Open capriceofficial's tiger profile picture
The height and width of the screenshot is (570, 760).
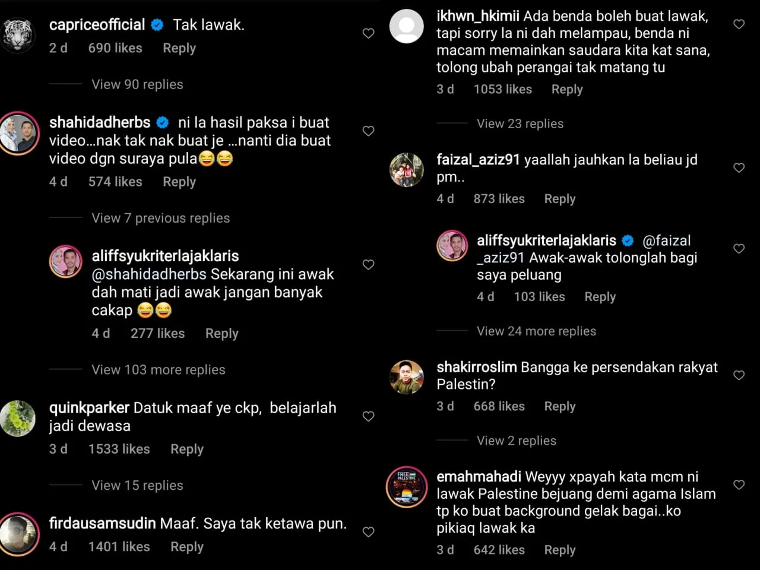(18, 35)
